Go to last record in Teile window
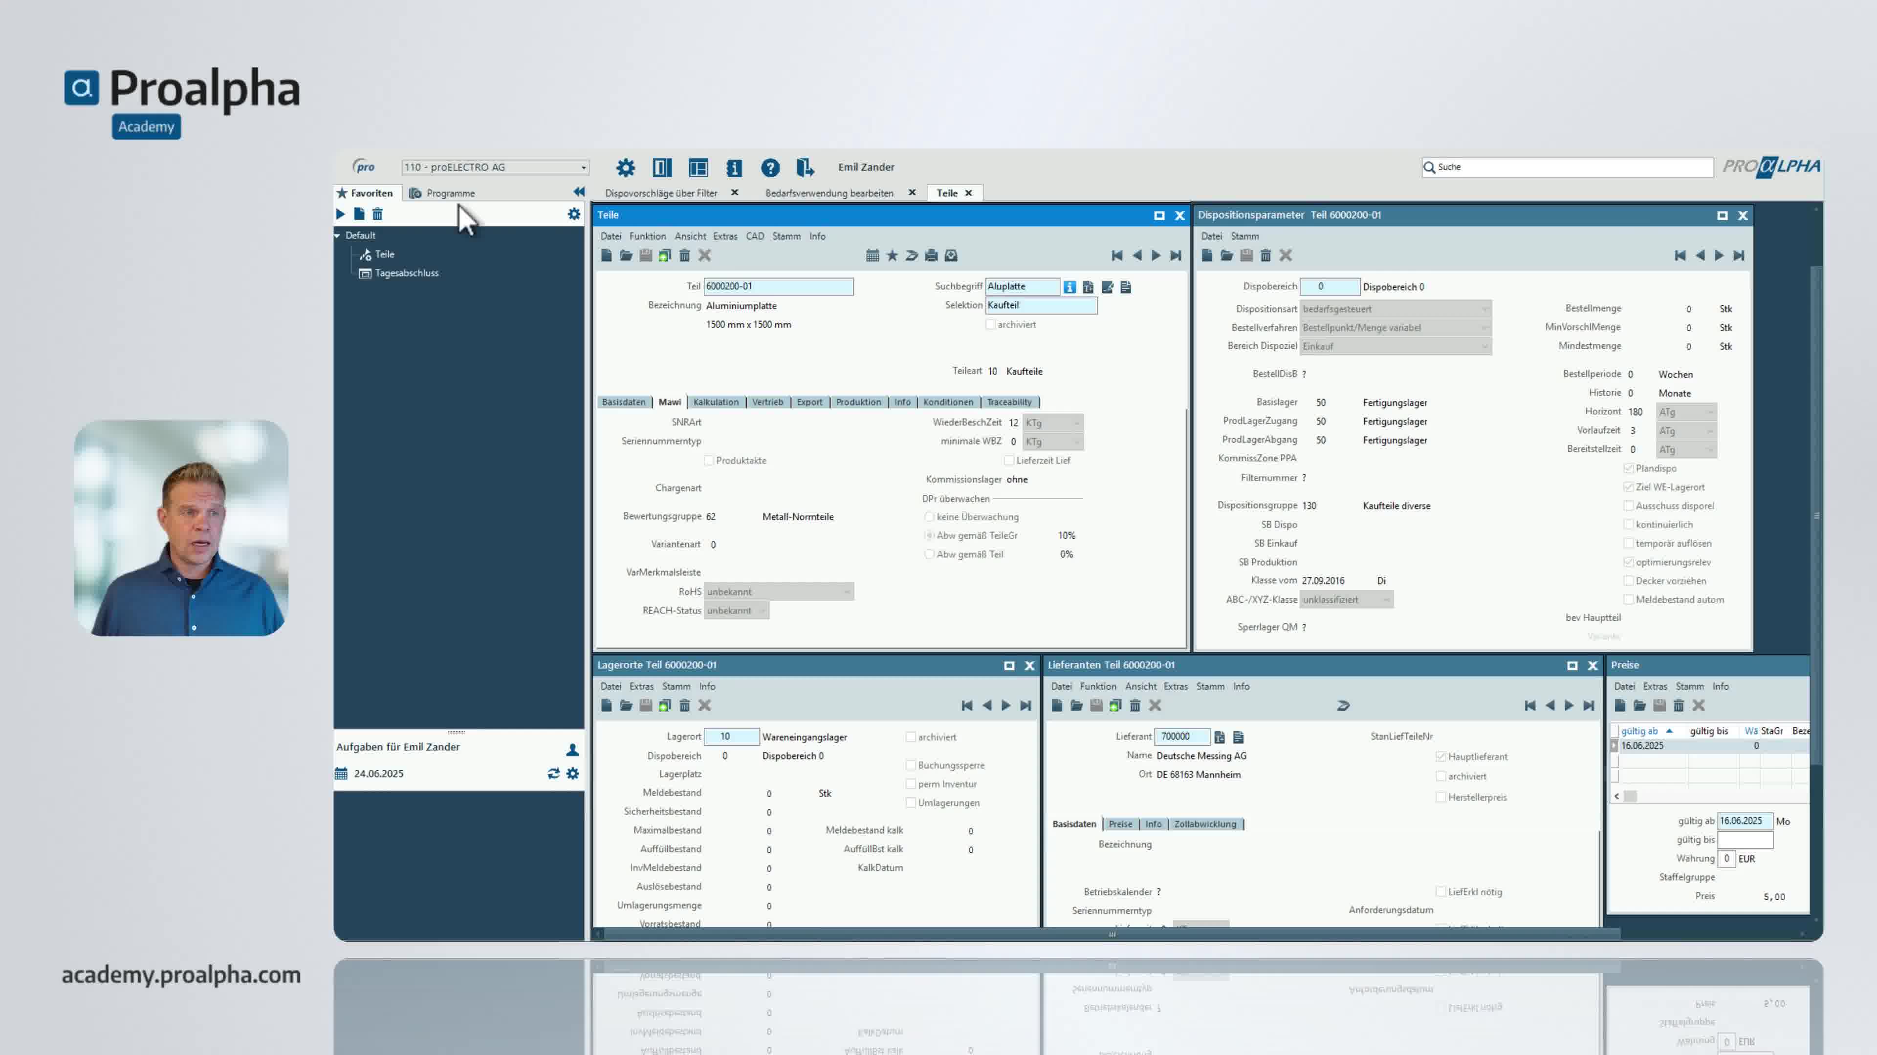 click(x=1175, y=255)
